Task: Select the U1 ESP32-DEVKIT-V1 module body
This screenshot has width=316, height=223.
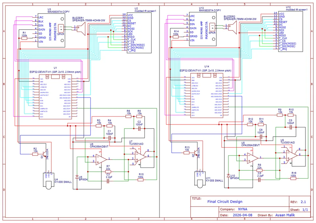Action: tap(55, 97)
